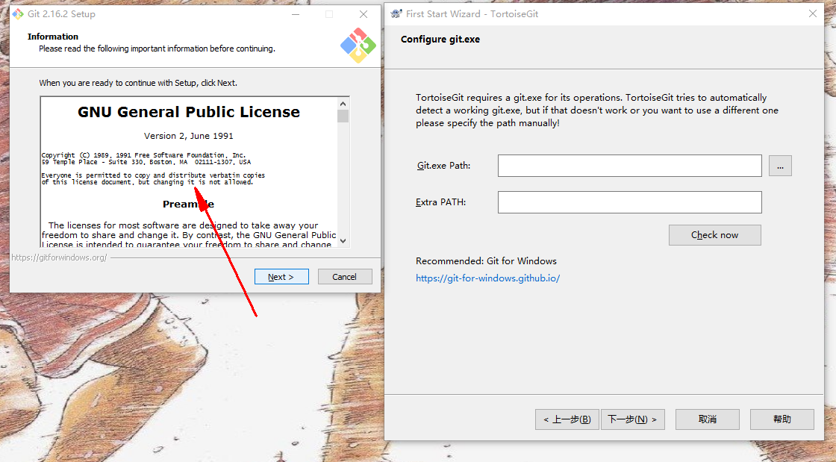Image resolution: width=836 pixels, height=462 pixels.
Task: Close the TortoiseGit First Start Wizard
Action: click(x=813, y=14)
